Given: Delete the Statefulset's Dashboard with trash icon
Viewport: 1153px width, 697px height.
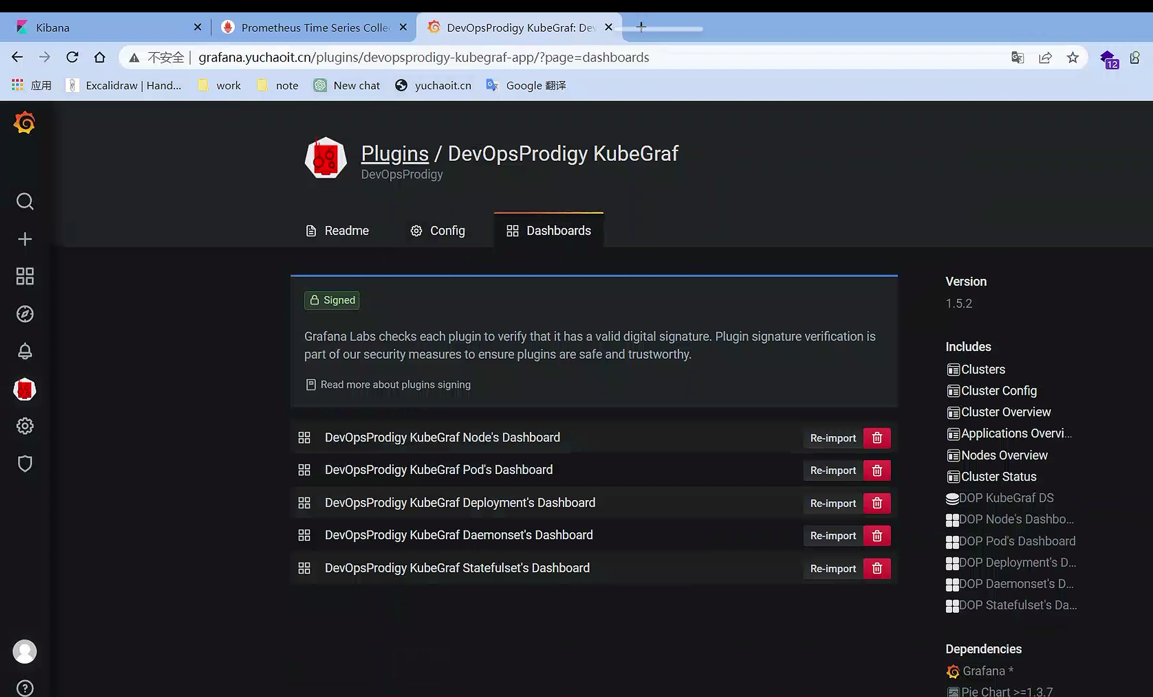Looking at the screenshot, I should point(877,568).
